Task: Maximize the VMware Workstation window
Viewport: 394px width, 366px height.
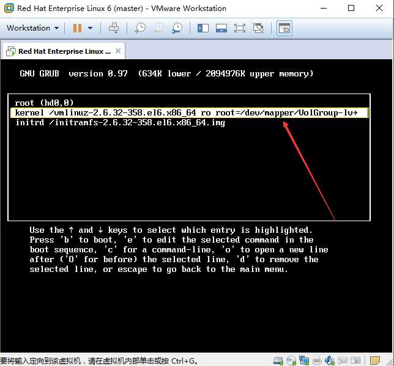Action: (x=351, y=9)
